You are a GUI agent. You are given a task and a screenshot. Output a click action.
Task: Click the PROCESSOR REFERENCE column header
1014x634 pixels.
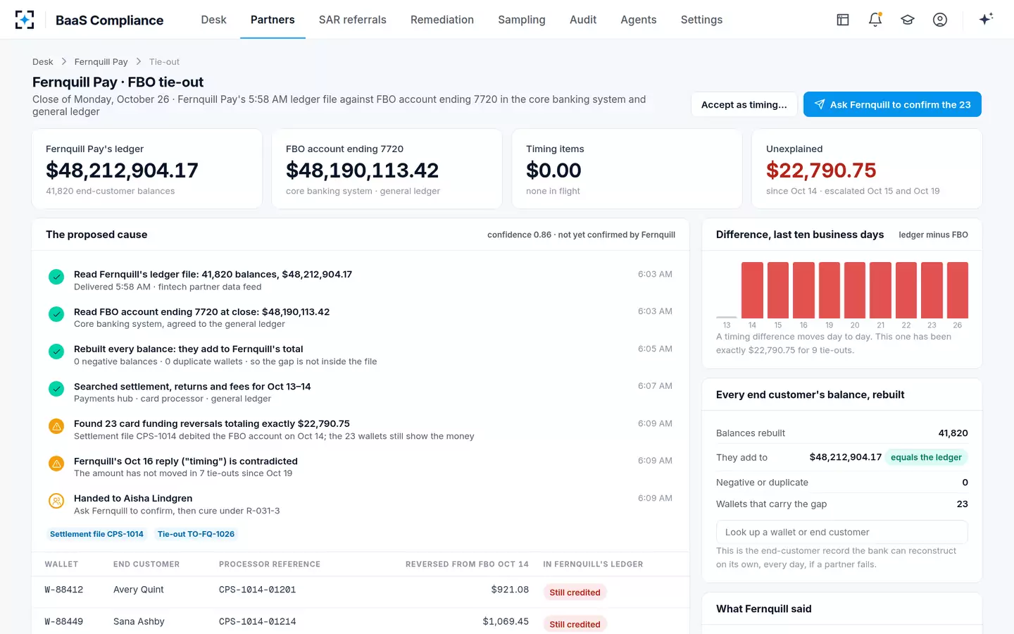click(270, 564)
